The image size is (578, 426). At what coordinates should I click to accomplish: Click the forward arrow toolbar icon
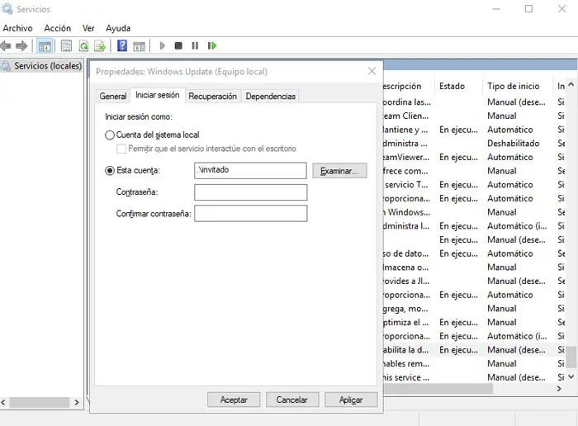(x=22, y=46)
